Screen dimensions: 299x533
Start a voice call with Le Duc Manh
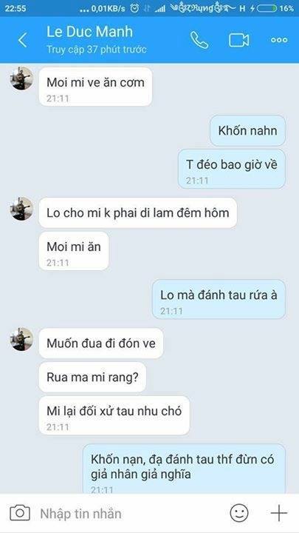coord(199,40)
